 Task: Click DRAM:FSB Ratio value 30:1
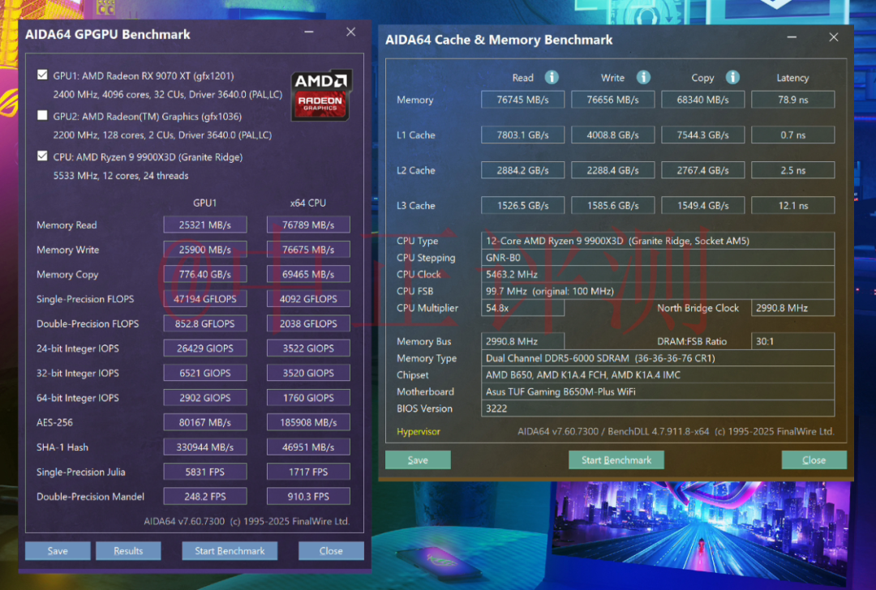pos(793,341)
